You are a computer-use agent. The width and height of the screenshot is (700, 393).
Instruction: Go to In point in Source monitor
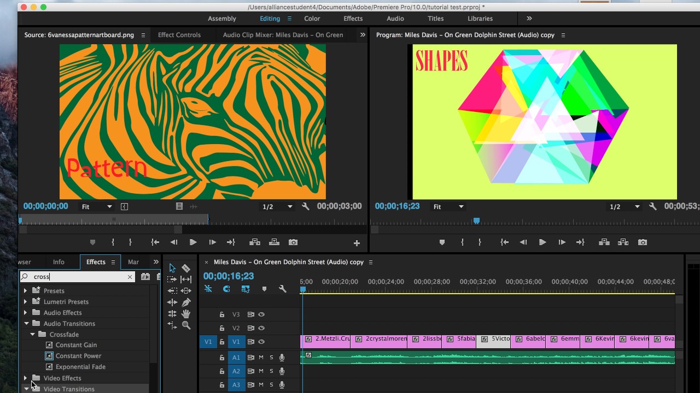(155, 242)
